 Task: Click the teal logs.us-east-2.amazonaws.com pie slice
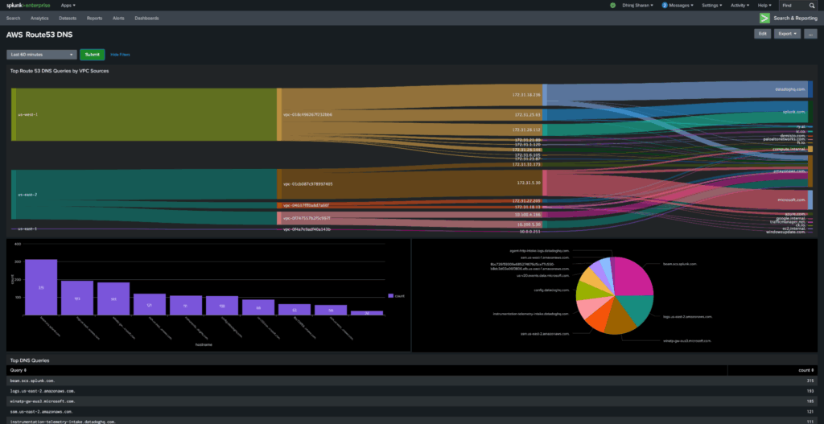636,310
